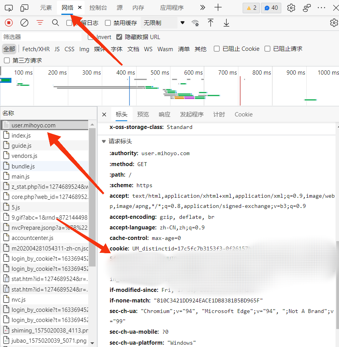The height and width of the screenshot is (347, 339).
Task: Filter by Wasm requests
Action: point(165,49)
